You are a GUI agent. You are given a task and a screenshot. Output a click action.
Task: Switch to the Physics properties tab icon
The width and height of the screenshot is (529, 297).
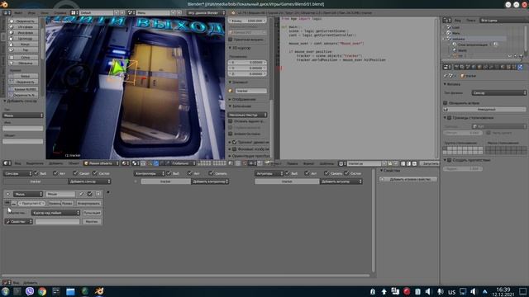520,67
